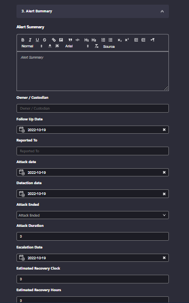Screen dimensions: 189x303
Task: Insert ordered numbered list
Action: [103, 40]
